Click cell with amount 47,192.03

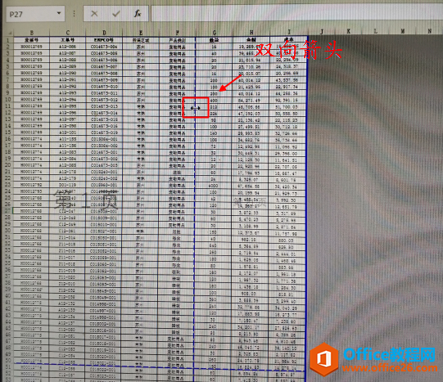point(251,114)
